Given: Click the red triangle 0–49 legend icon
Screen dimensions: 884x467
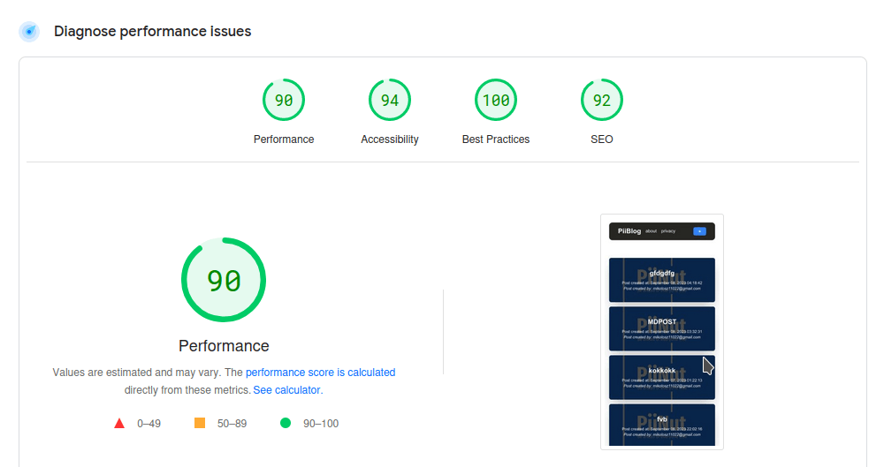Looking at the screenshot, I should [119, 424].
